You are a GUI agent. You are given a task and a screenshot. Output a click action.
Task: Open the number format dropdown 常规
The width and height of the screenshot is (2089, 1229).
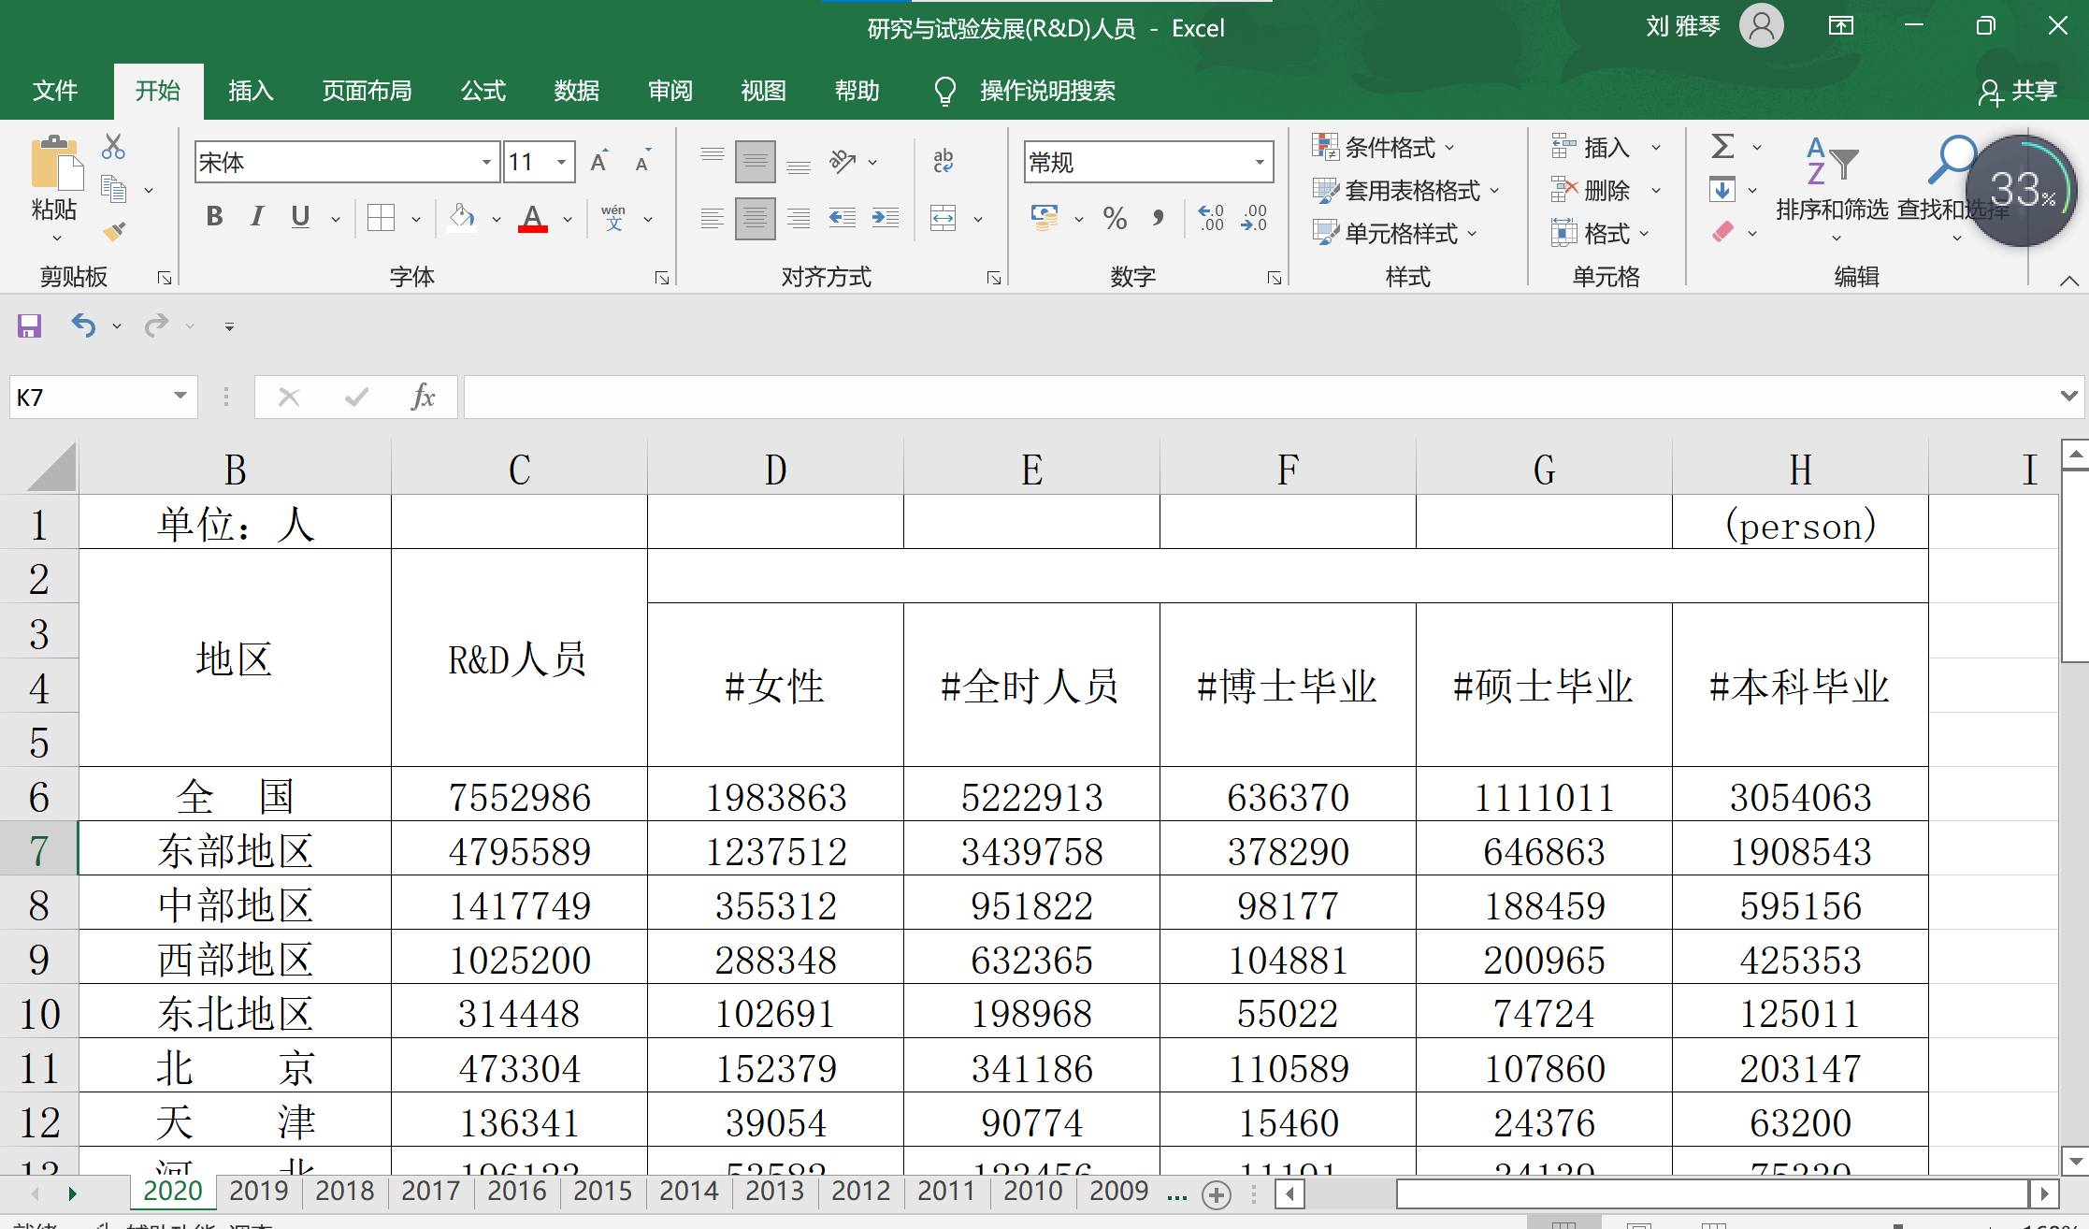click(x=1260, y=163)
